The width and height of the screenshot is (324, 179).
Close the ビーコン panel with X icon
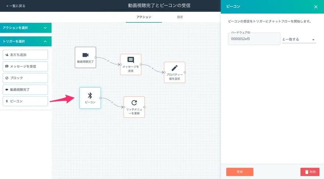[316, 7]
